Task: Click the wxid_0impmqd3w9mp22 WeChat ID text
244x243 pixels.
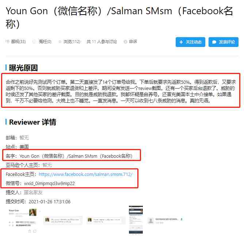Action: tap(49, 183)
